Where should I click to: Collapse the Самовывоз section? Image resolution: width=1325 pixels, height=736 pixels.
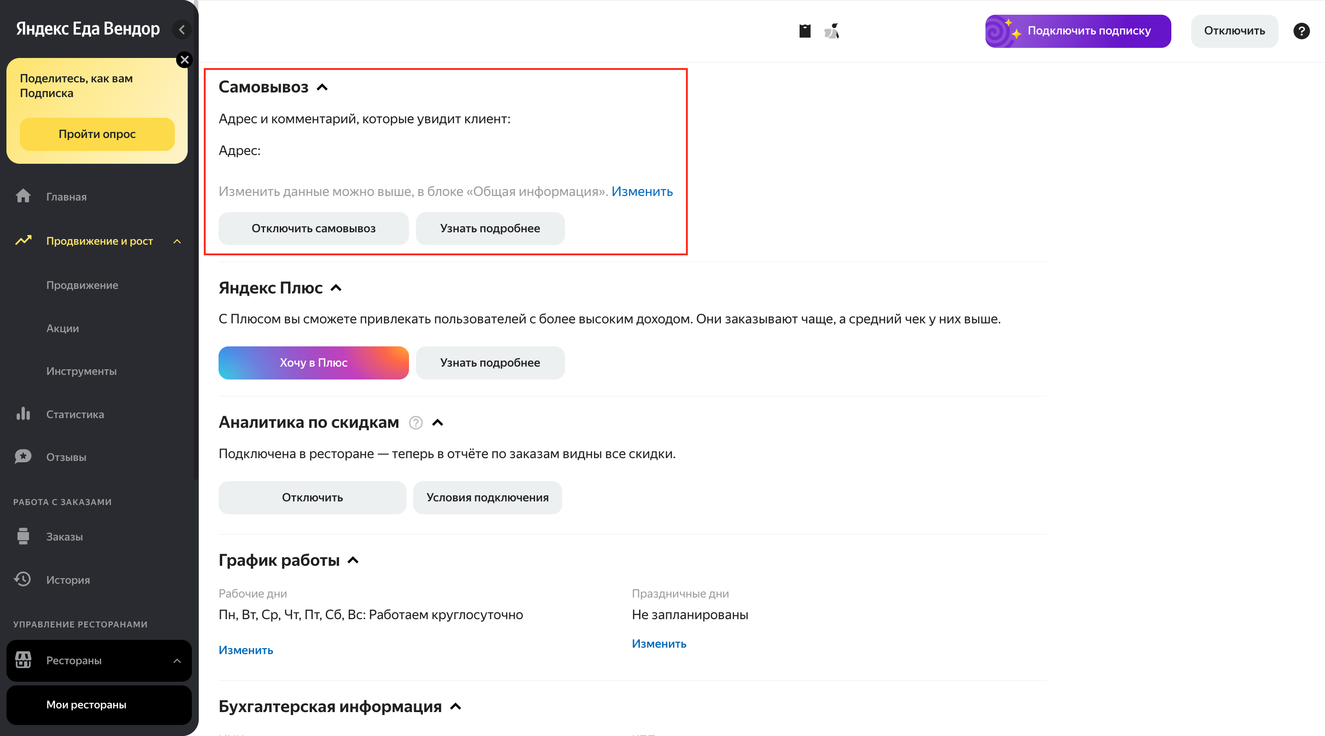[323, 87]
